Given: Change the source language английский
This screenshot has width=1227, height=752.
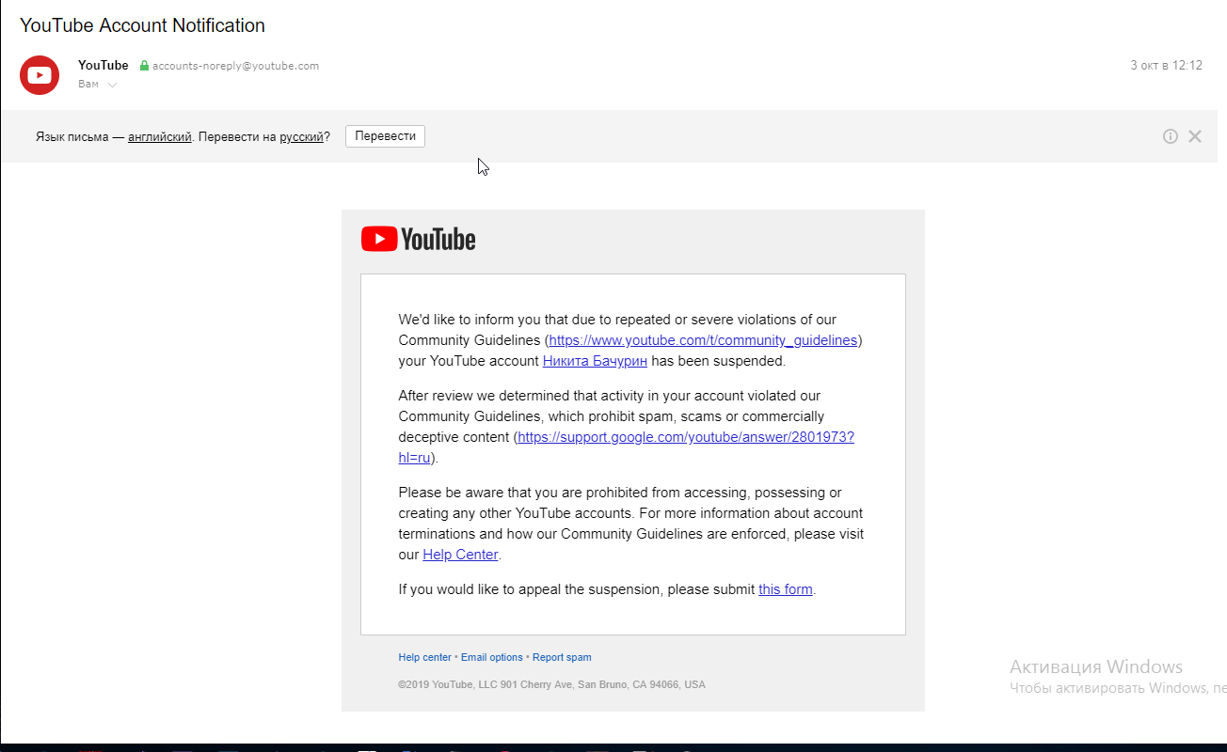Looking at the screenshot, I should tap(160, 137).
